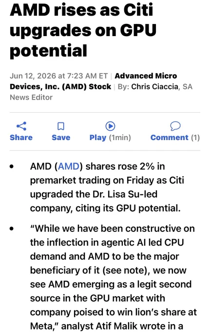Open author Chris Ciaccia's profile
The height and width of the screenshot is (332, 210).
coord(154,86)
